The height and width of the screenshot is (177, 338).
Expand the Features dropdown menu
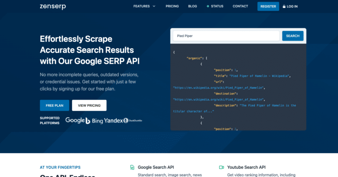point(141,7)
